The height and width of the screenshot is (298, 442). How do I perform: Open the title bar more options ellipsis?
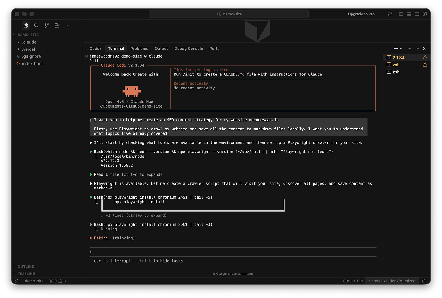point(382,14)
